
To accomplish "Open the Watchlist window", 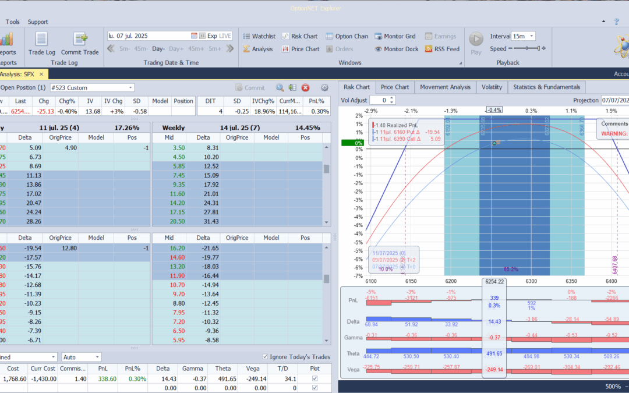I will (x=259, y=36).
